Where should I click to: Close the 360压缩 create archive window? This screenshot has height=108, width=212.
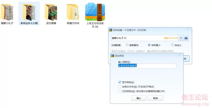click(x=188, y=29)
